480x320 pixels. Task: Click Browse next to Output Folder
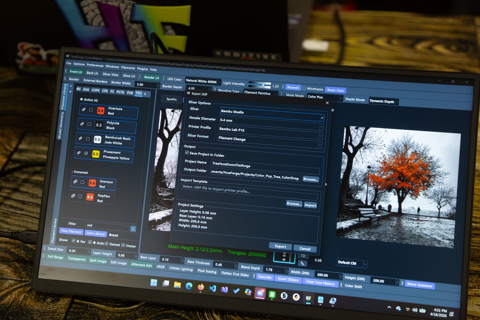(x=311, y=179)
